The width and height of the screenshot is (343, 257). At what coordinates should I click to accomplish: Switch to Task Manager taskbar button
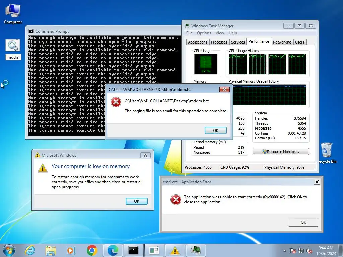click(196, 250)
